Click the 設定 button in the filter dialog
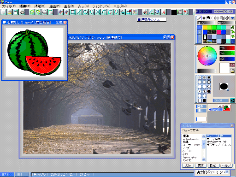 (214, 165)
